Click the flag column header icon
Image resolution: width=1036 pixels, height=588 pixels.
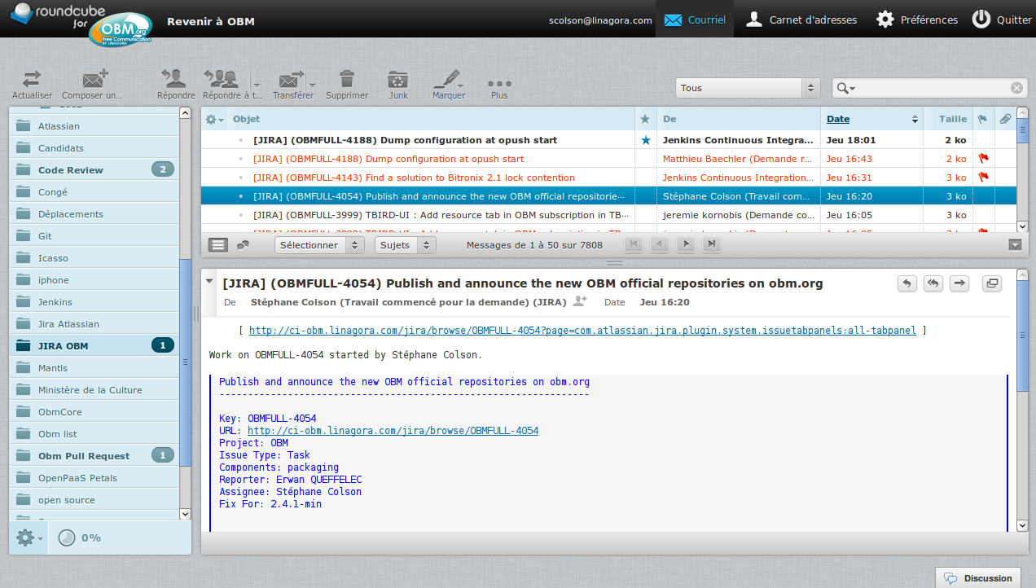pyautogui.click(x=982, y=119)
